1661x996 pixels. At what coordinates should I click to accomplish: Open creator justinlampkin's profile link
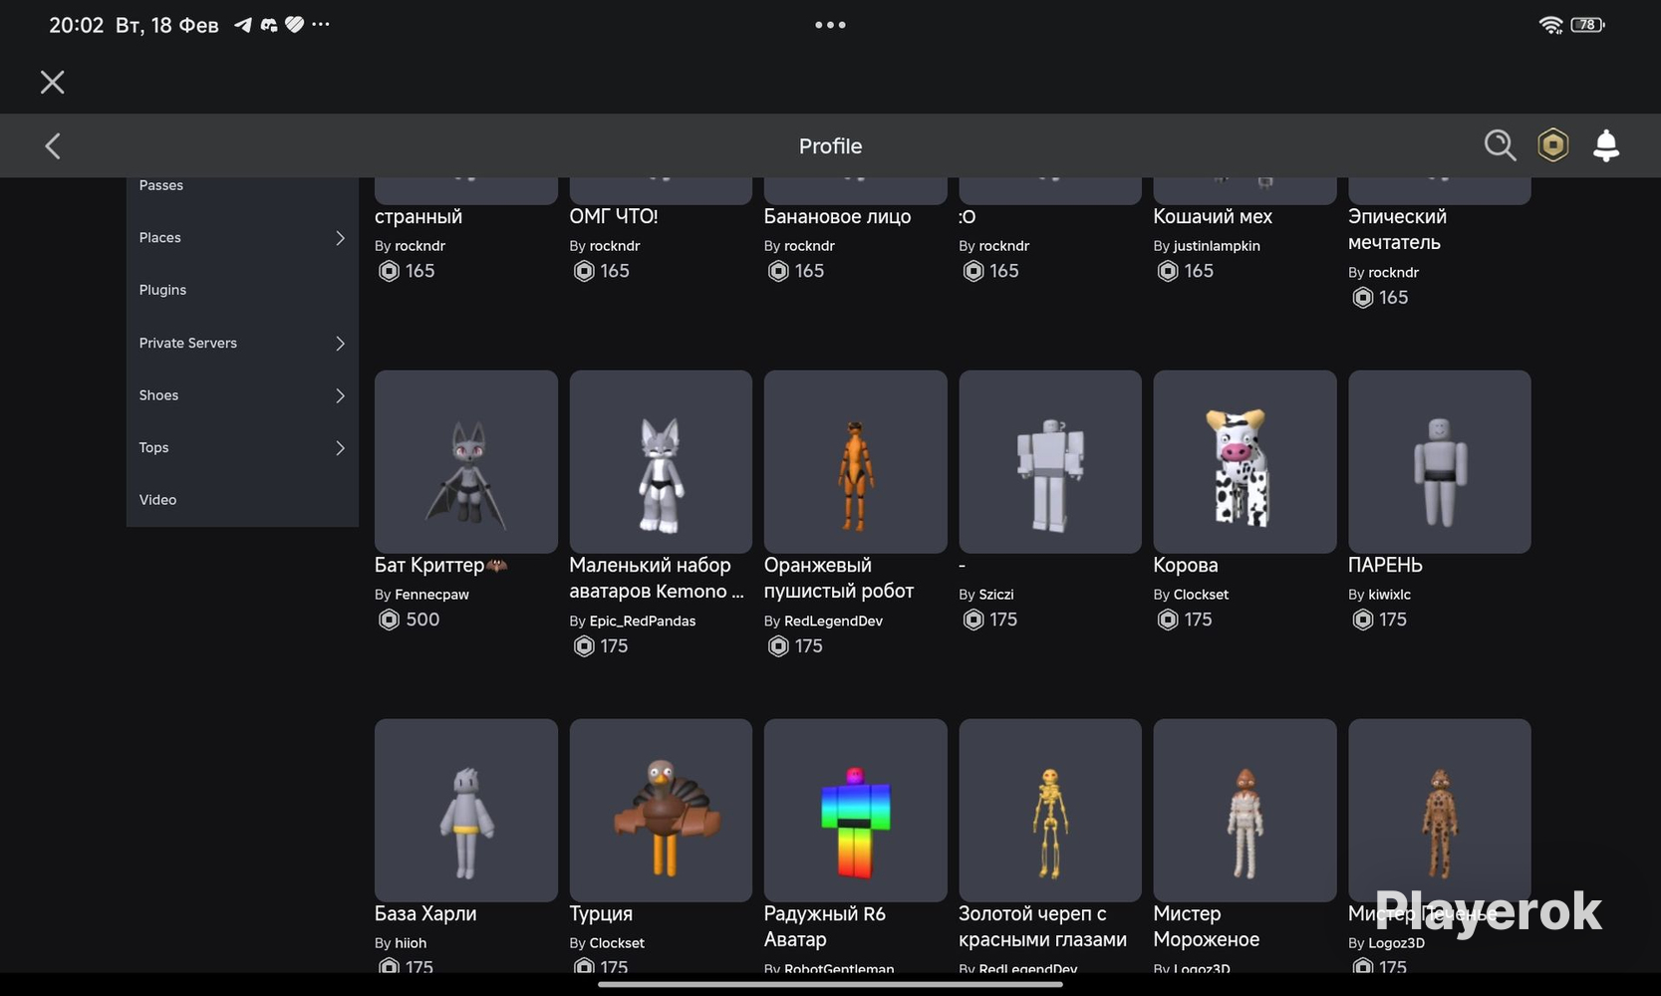tap(1217, 246)
